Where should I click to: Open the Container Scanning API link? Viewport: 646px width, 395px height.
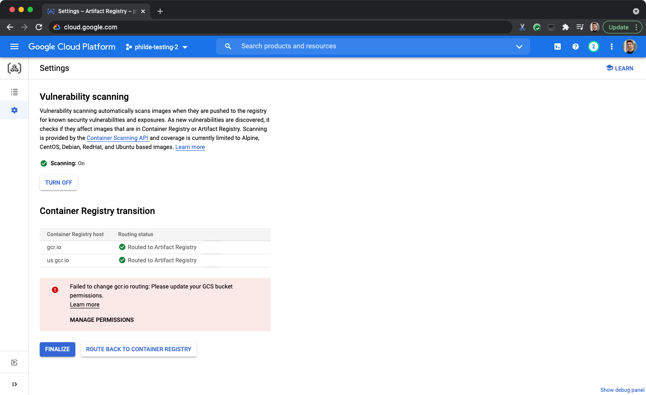pyautogui.click(x=117, y=138)
